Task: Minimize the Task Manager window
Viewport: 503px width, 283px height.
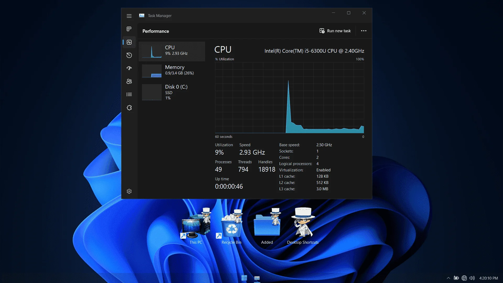Action: (333, 13)
